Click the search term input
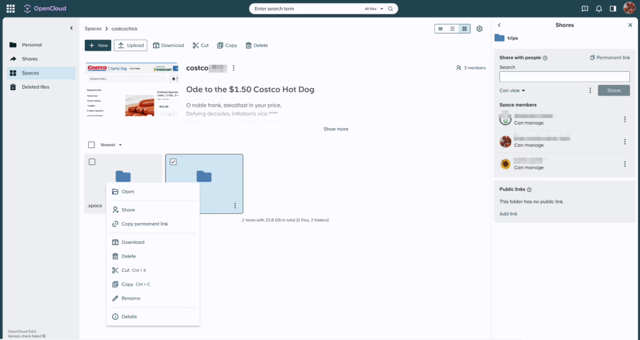 click(306, 9)
